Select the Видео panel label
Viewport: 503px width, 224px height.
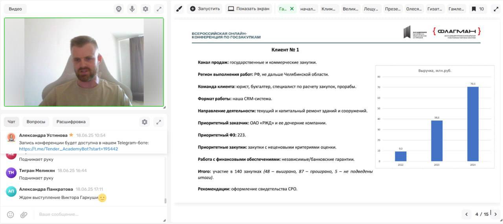point(15,9)
